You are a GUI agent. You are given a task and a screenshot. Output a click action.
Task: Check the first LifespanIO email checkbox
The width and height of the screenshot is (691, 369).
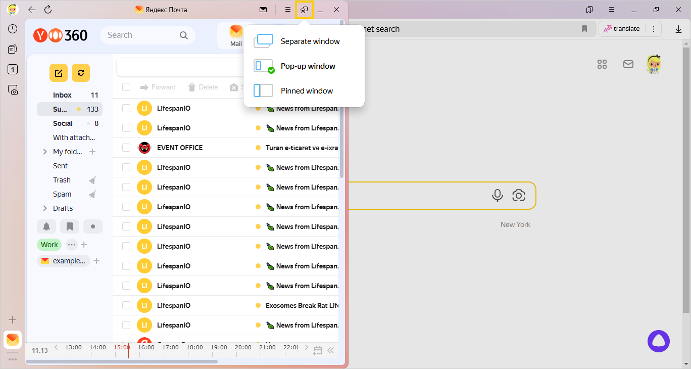126,108
